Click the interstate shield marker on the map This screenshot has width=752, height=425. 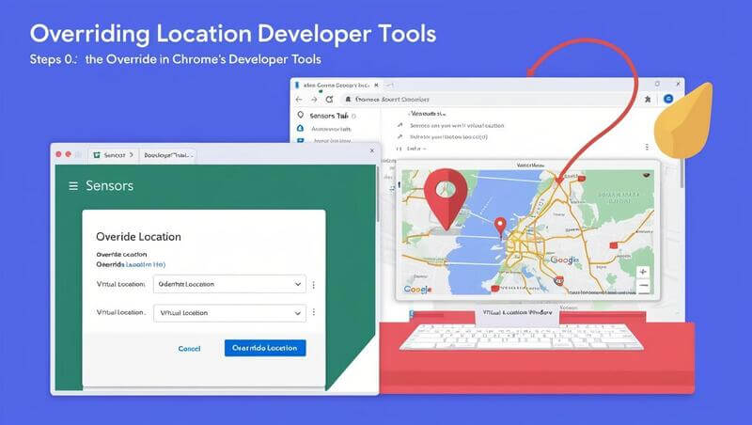coord(558,280)
